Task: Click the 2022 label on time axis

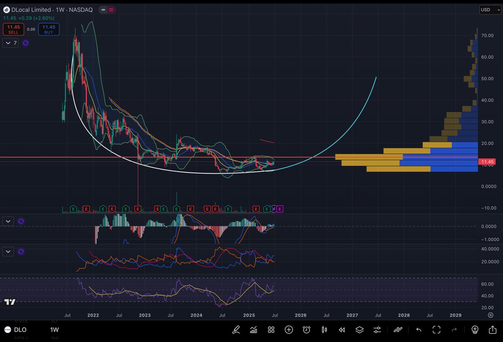Action: click(x=93, y=315)
